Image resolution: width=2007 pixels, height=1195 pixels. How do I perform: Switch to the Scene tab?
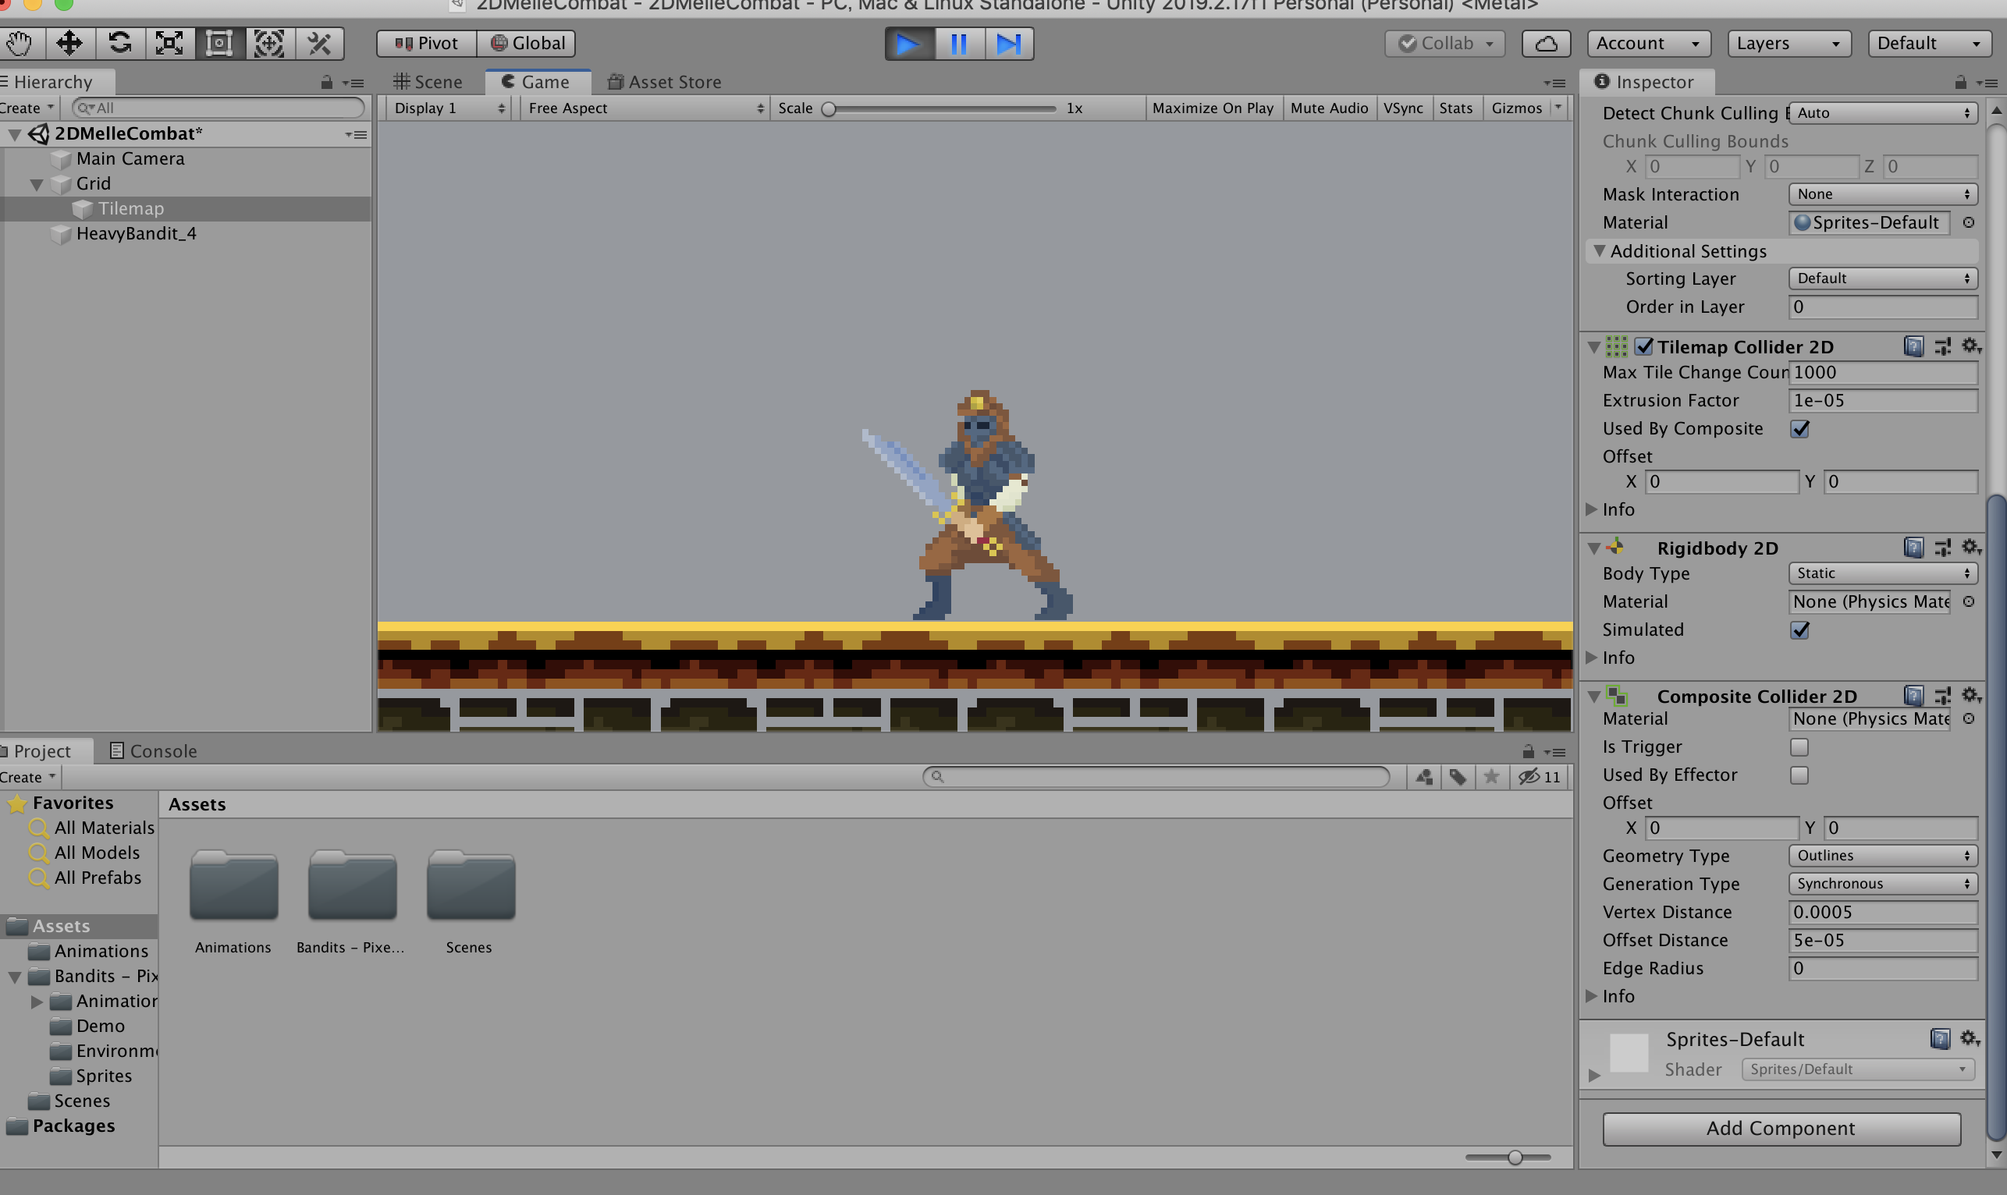429,82
